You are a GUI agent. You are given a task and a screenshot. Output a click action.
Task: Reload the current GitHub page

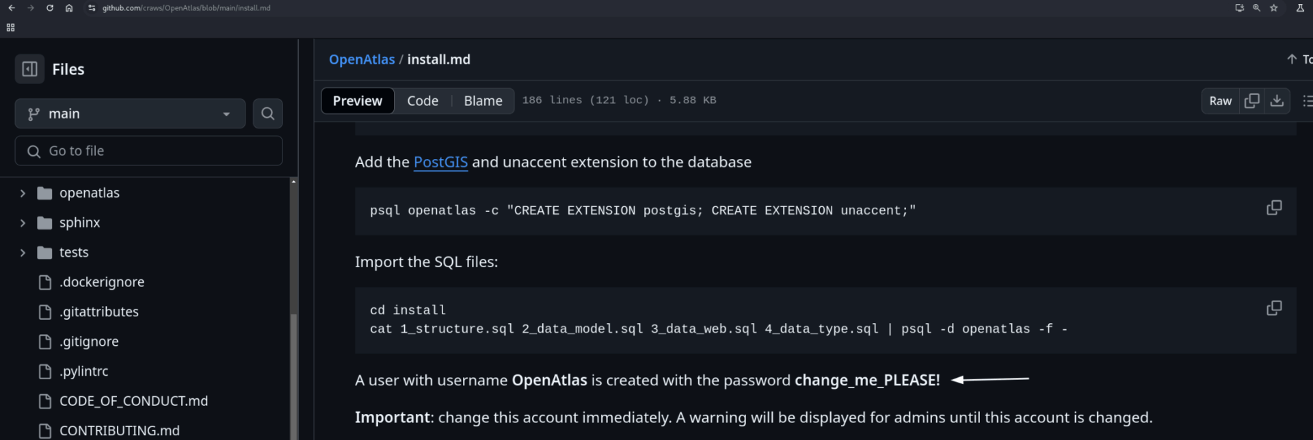coord(50,8)
